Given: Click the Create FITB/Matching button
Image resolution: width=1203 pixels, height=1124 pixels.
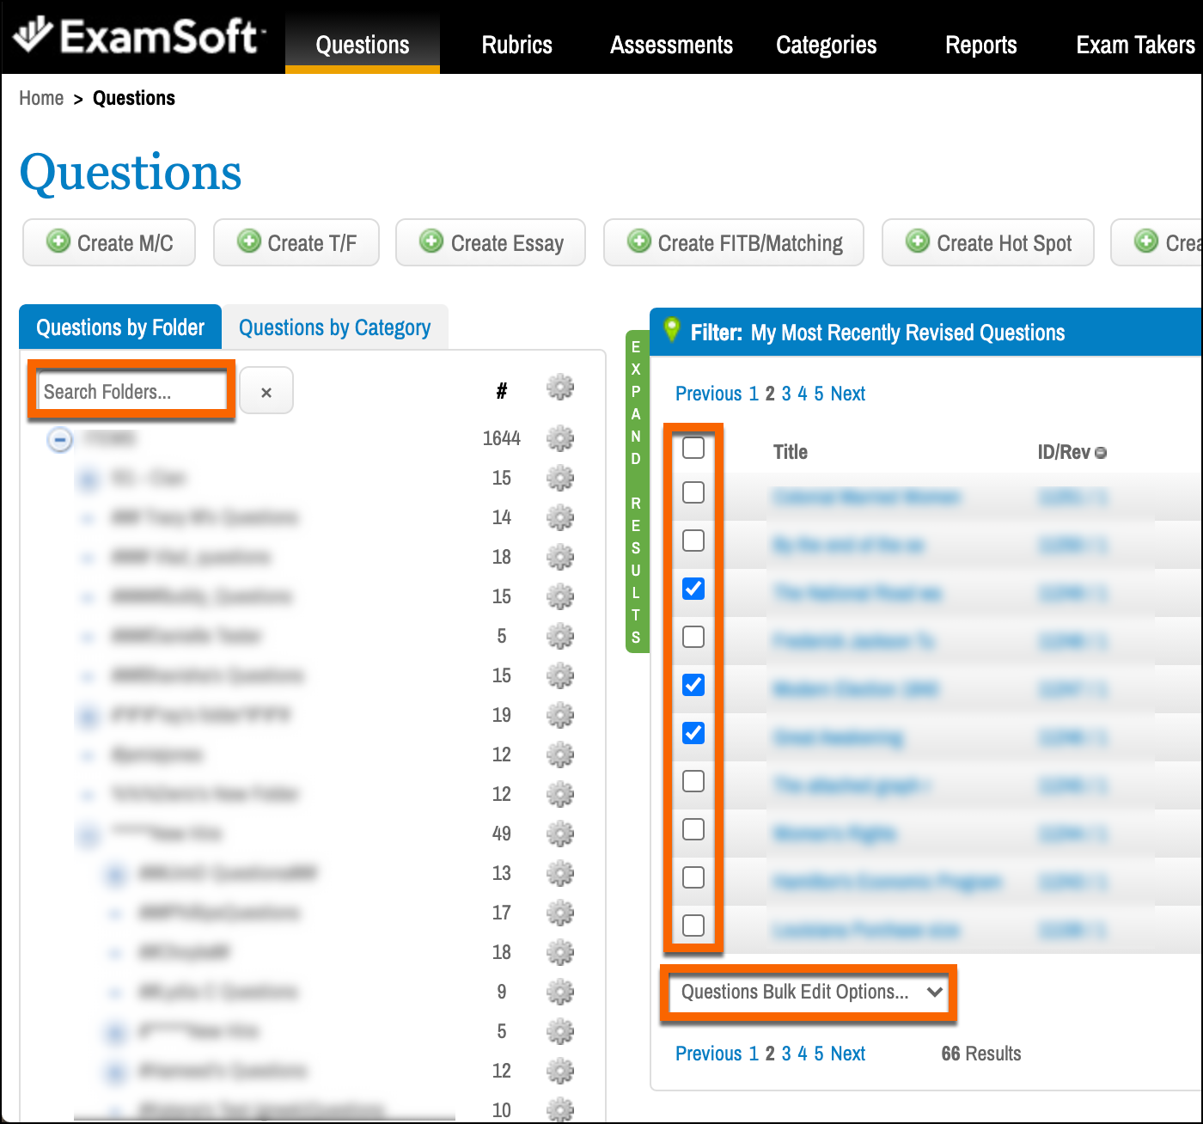Looking at the screenshot, I should (734, 242).
